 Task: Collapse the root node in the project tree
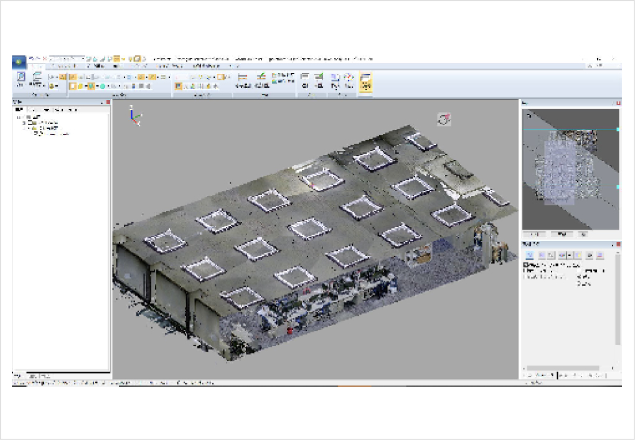pyautogui.click(x=19, y=117)
